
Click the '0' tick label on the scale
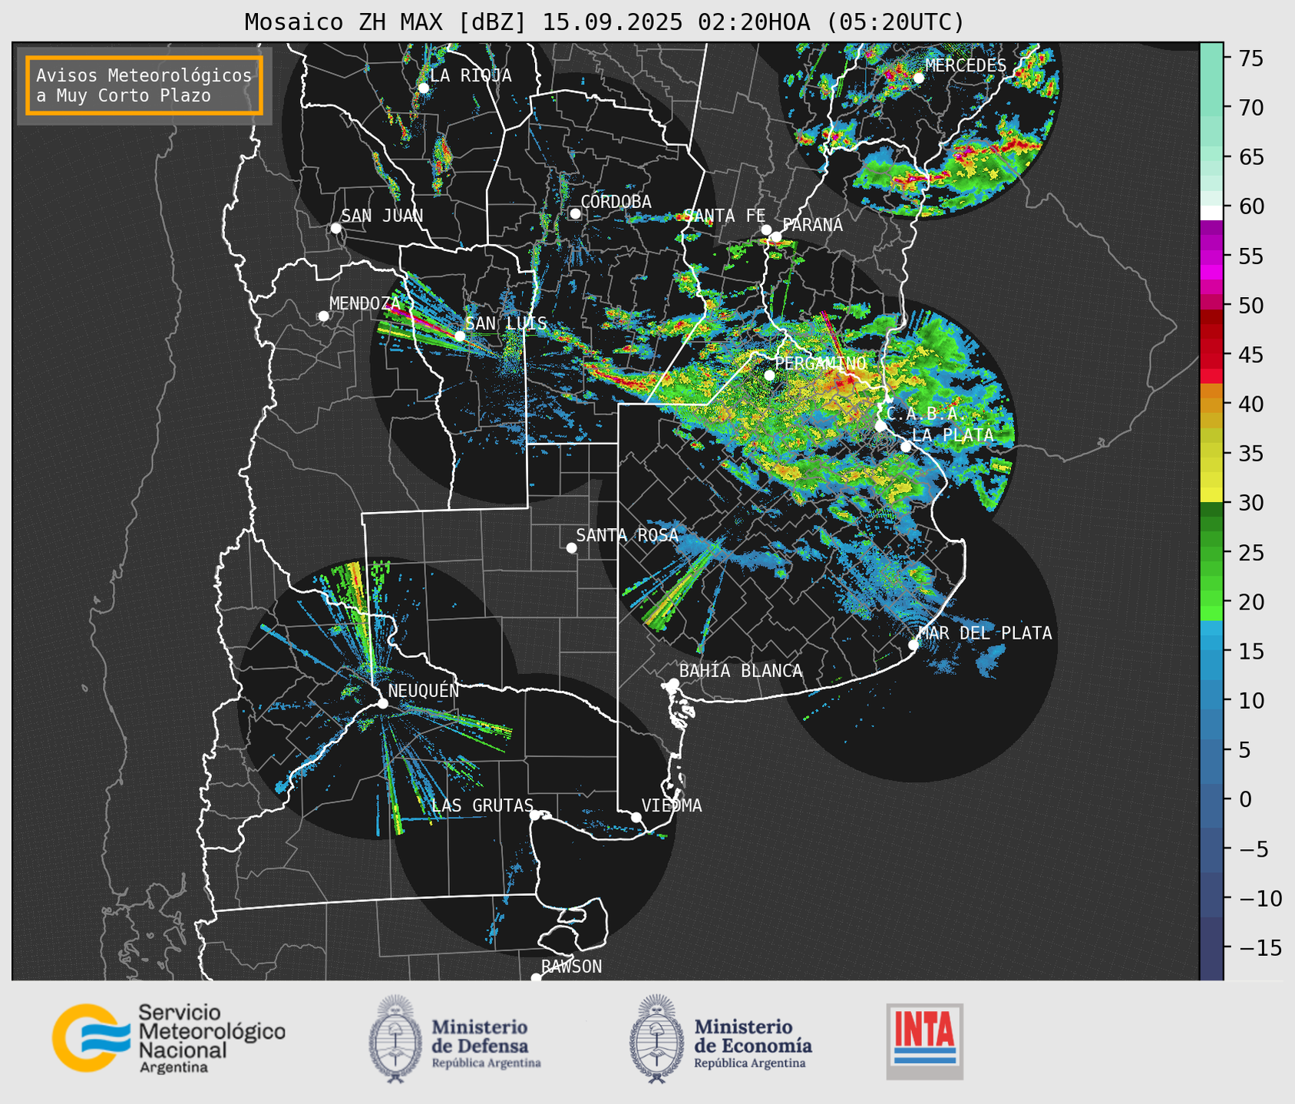tap(1245, 799)
